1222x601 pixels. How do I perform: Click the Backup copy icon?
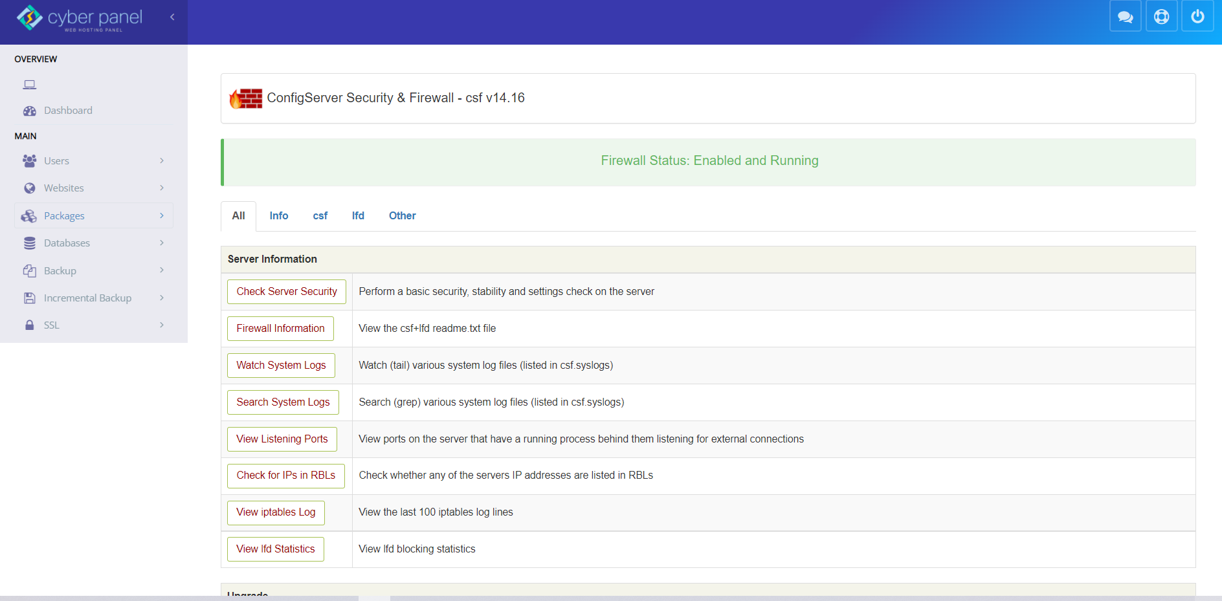point(30,271)
